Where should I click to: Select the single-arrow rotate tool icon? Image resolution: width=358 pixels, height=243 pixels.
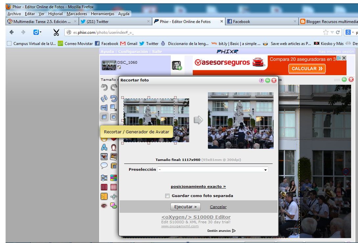coord(113,98)
